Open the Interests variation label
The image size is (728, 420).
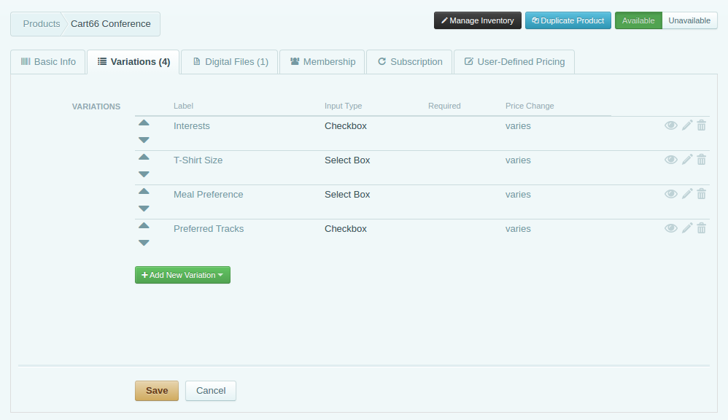(x=192, y=125)
